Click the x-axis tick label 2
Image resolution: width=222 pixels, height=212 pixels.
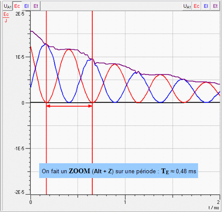tap(219, 202)
